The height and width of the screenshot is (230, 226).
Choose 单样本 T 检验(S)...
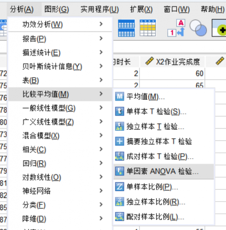click(163, 111)
